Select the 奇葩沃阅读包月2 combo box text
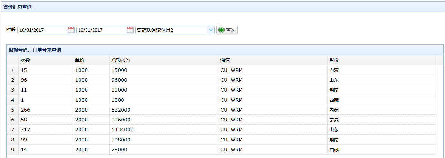The height and width of the screenshot is (158, 445). point(171,30)
